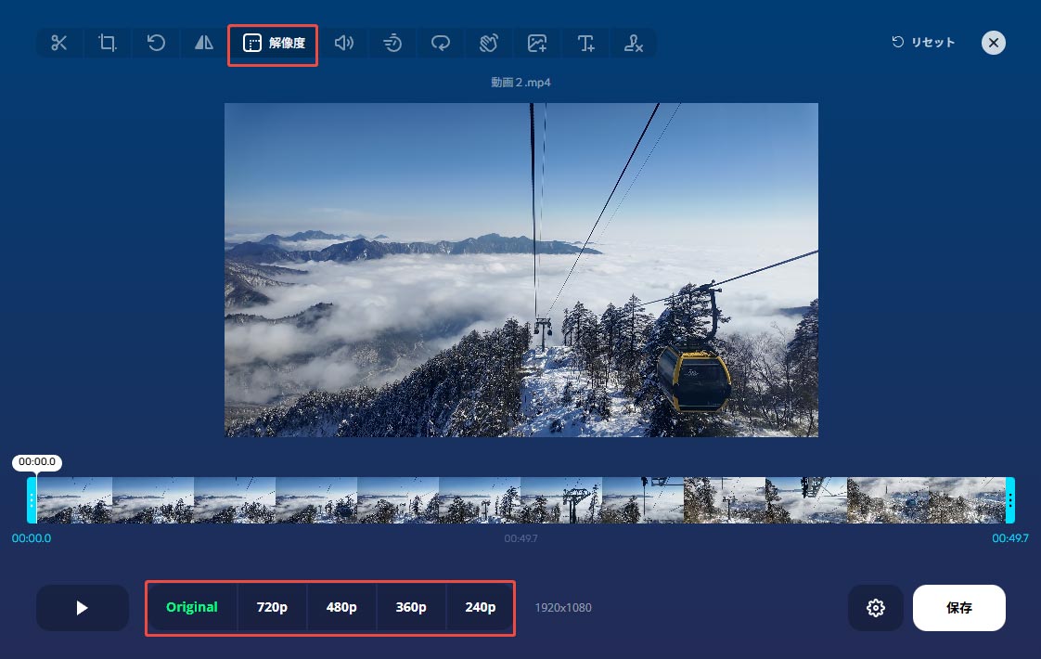Keep the Original resolution option
1041x659 pixels.
pos(192,607)
